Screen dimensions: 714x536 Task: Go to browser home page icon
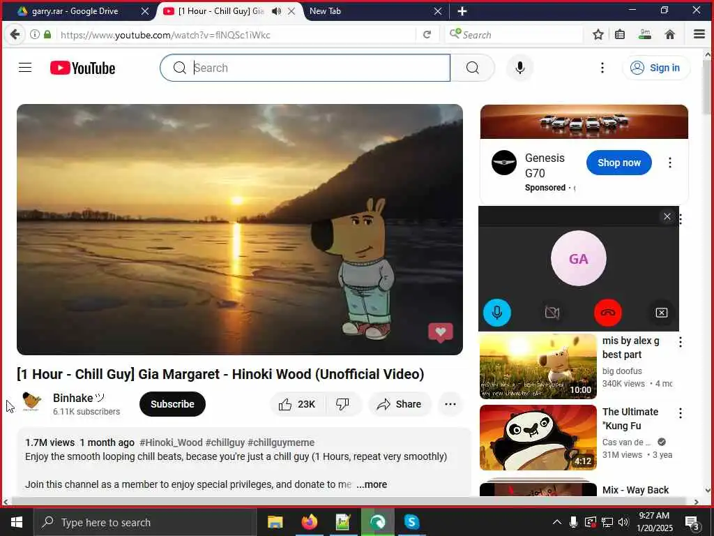click(x=670, y=34)
